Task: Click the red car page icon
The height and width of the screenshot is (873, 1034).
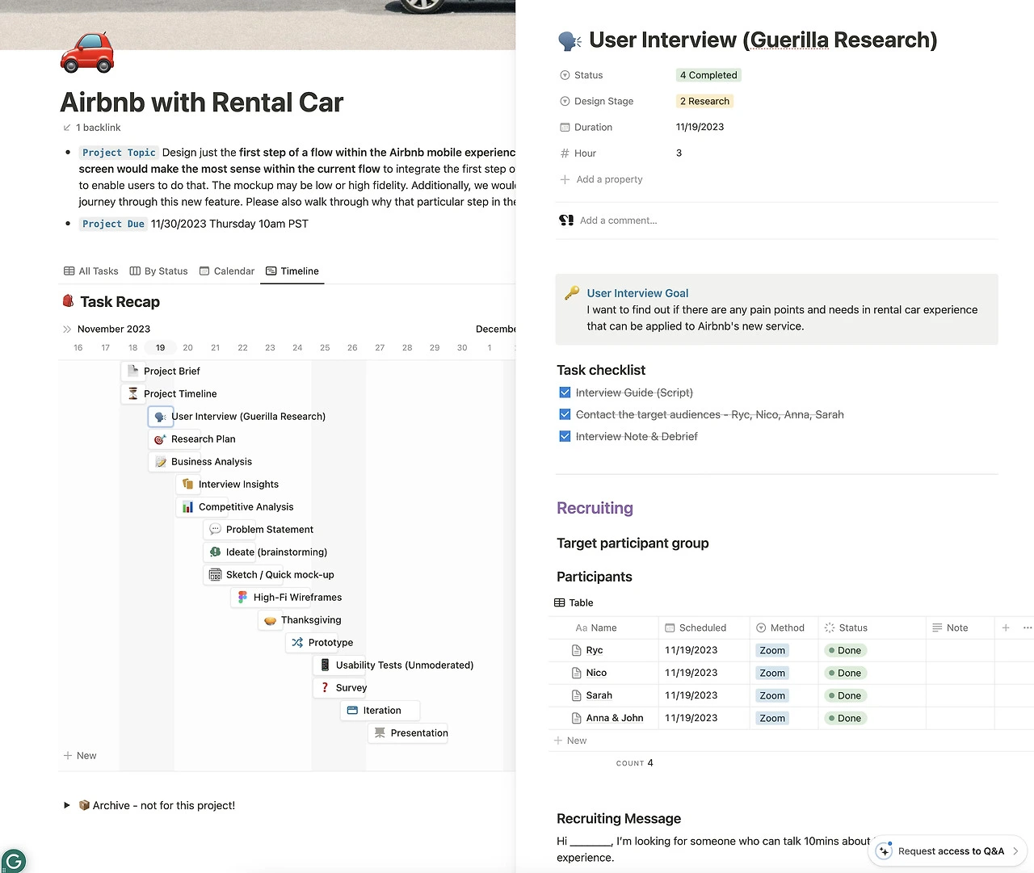Action: [87, 52]
